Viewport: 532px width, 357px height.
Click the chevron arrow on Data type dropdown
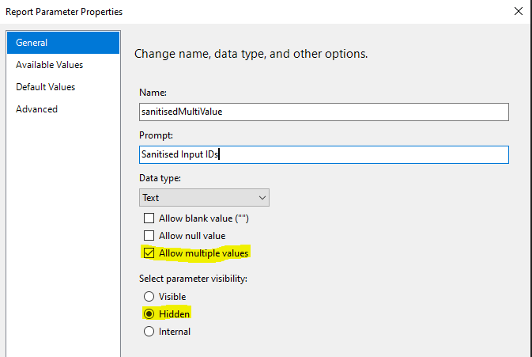click(x=262, y=198)
